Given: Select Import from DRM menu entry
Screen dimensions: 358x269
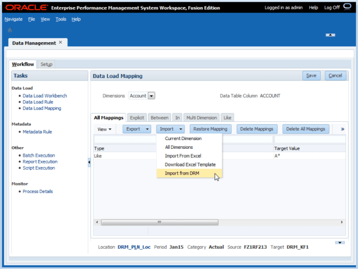Looking at the screenshot, I should [x=182, y=173].
